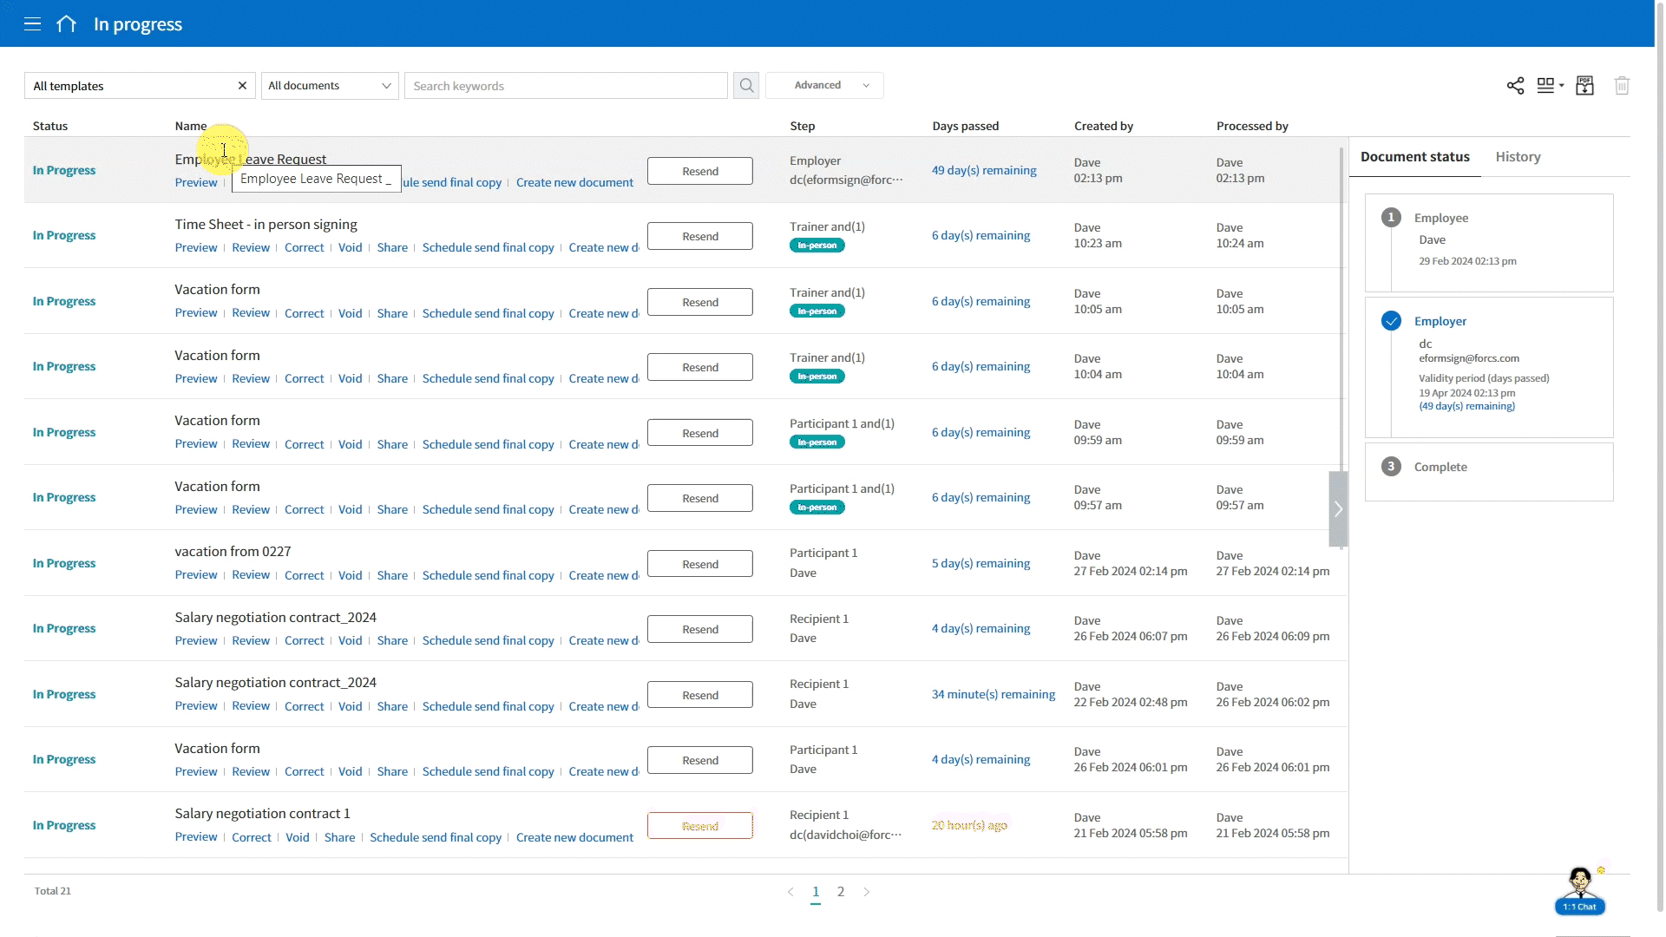This screenshot has height=937, width=1666.
Task: Go to page 2 of results
Action: pyautogui.click(x=841, y=892)
